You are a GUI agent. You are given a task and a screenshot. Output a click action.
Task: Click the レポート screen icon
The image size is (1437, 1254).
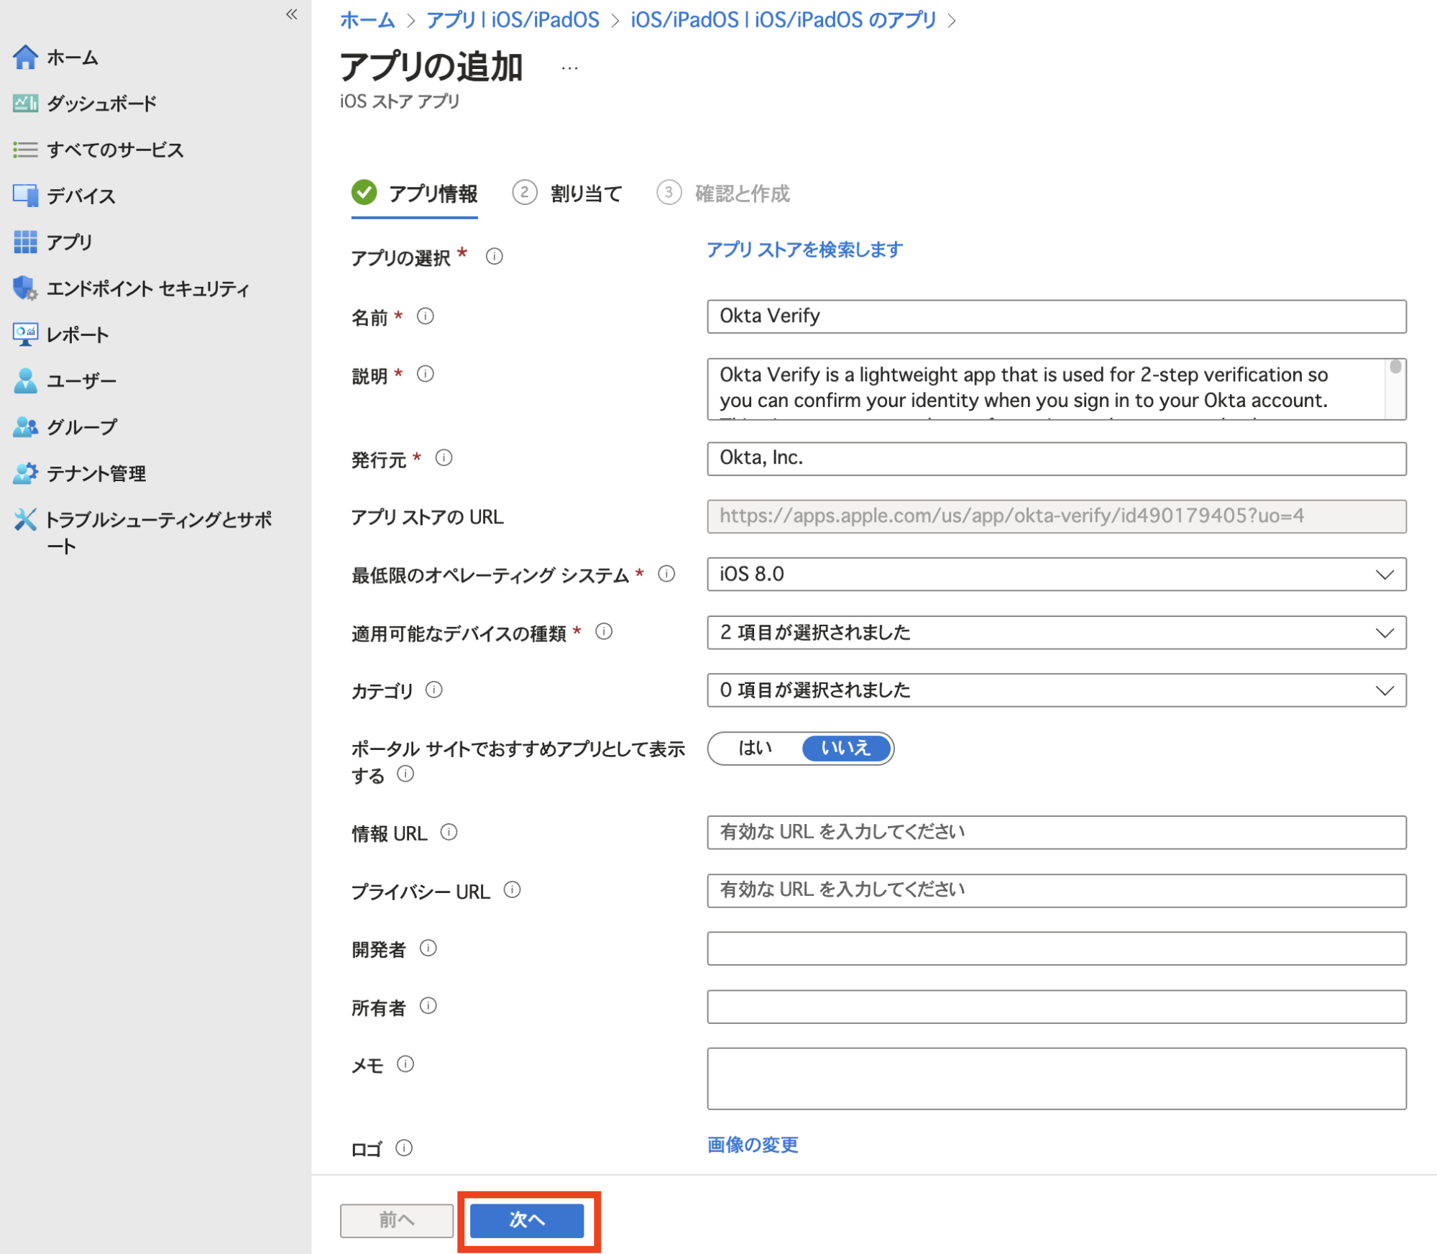point(25,334)
